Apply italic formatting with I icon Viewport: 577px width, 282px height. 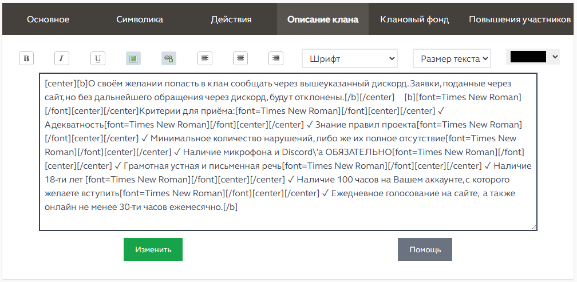tap(62, 58)
